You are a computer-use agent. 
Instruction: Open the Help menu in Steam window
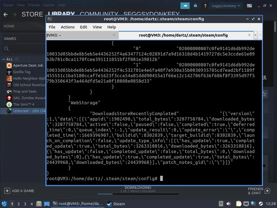(x=62, y=5)
